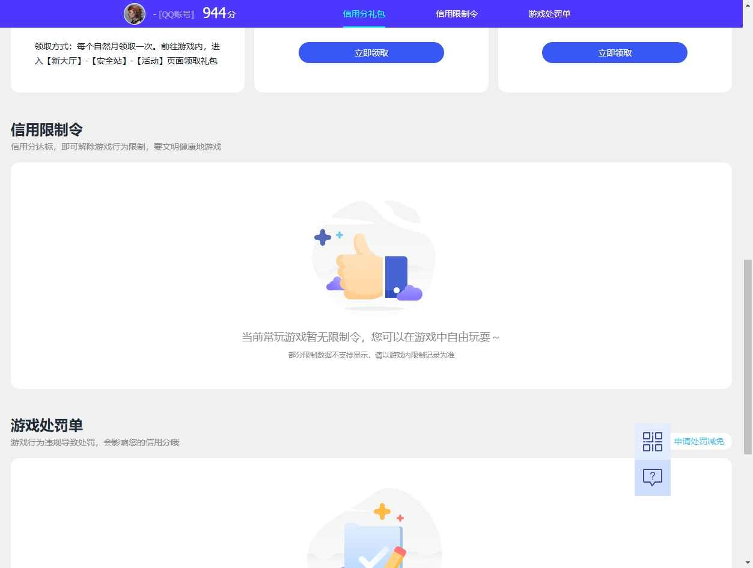Switch to 信用分礼包 tab
This screenshot has width=753, height=568.
coord(364,14)
